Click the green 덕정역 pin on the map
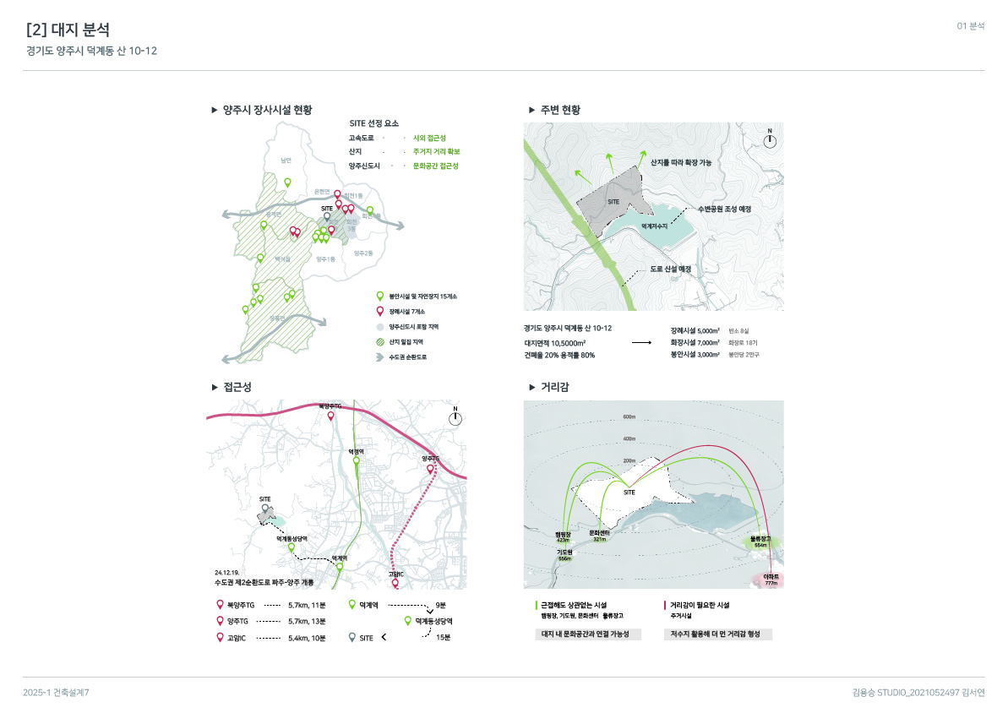Image resolution: width=1008 pixels, height=713 pixels. point(356,461)
